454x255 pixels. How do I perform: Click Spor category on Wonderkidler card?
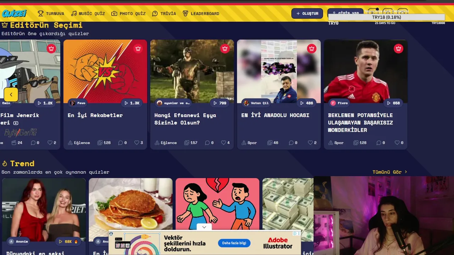[x=336, y=143]
